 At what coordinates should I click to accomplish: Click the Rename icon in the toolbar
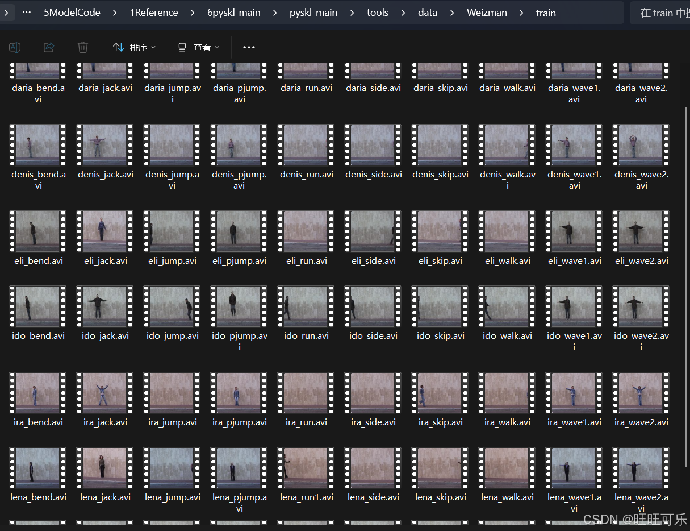pyautogui.click(x=15, y=47)
